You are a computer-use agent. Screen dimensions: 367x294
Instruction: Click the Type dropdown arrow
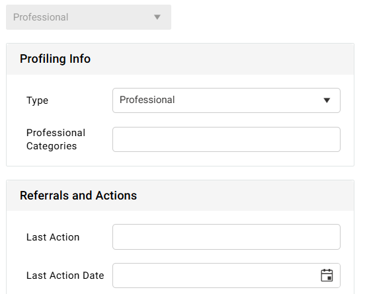[327, 100]
